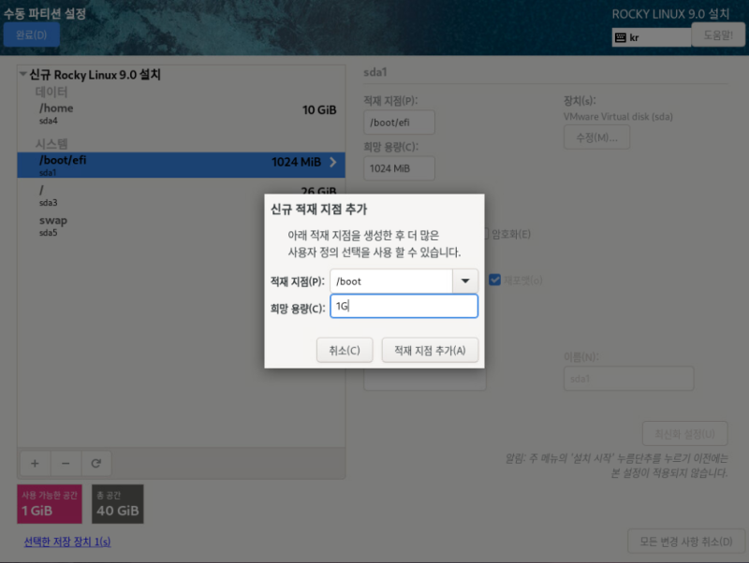This screenshot has width=749, height=563.
Task: Click the background mount point field /boot/efi
Action: [x=400, y=123]
